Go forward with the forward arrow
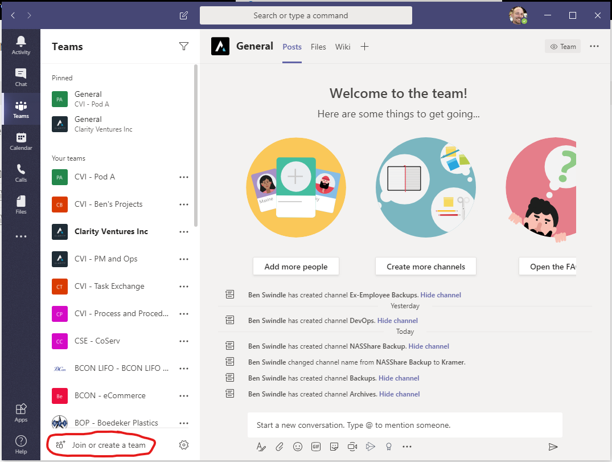Screen dimensions: 612x462 pyautogui.click(x=29, y=15)
